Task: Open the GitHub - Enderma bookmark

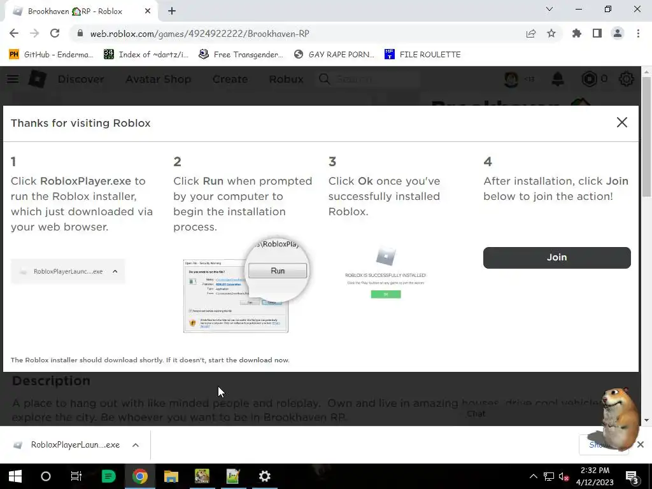Action: coord(52,55)
